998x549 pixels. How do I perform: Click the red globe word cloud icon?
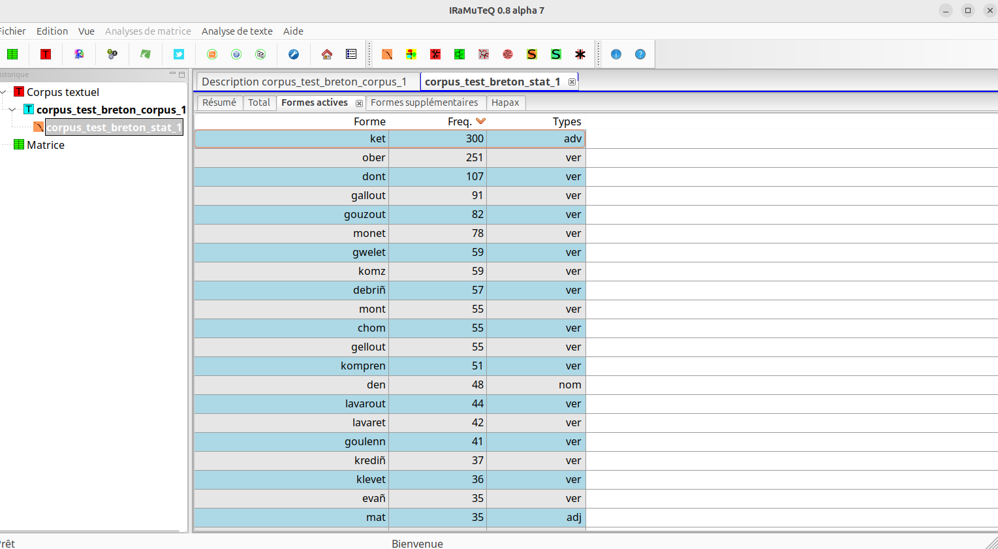508,54
